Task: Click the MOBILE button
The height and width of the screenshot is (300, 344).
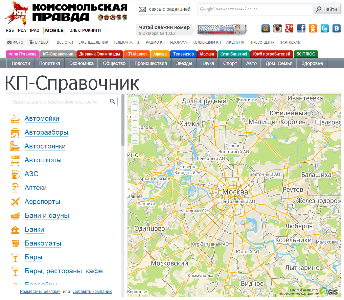Action: (54, 30)
